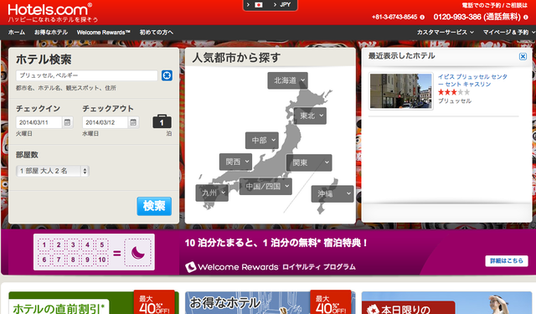
Task: Click info icon next to +81-3-6743-8545
Action: pos(422,17)
